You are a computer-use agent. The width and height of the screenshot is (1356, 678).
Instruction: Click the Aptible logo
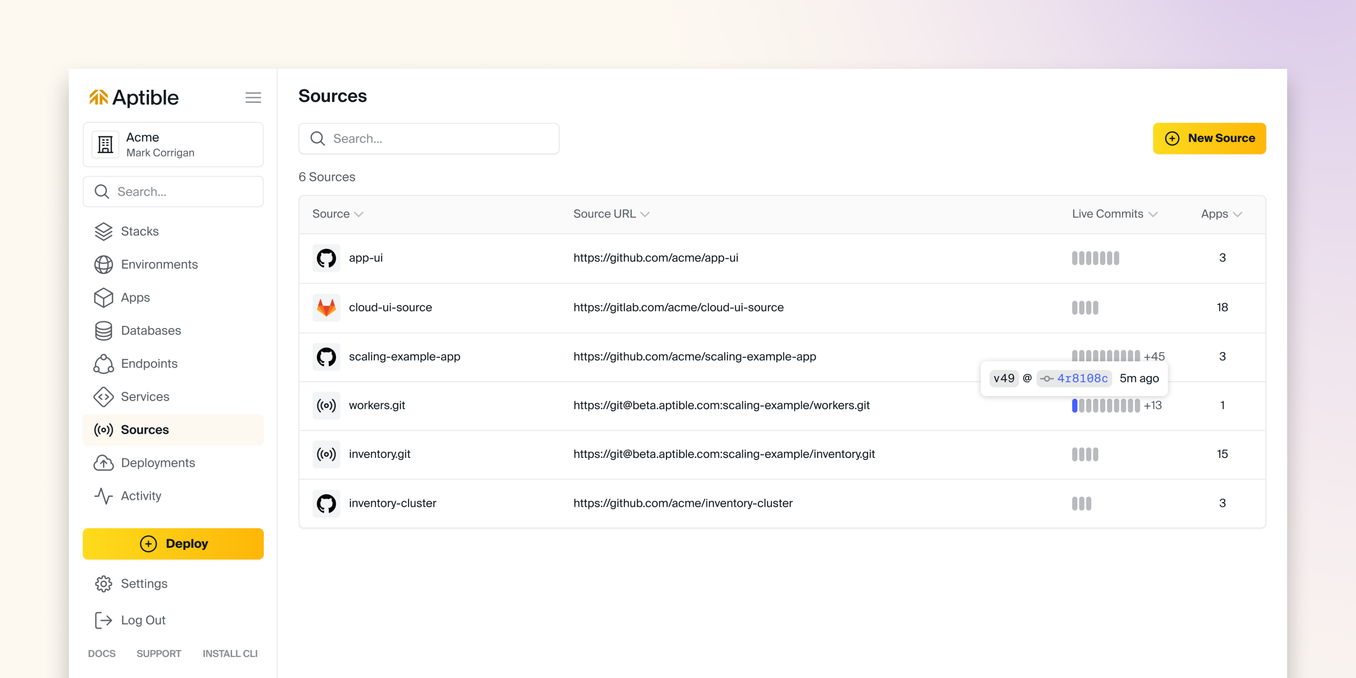click(134, 97)
